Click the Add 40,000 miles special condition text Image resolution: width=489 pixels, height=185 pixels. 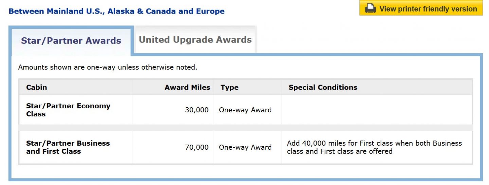(x=374, y=147)
